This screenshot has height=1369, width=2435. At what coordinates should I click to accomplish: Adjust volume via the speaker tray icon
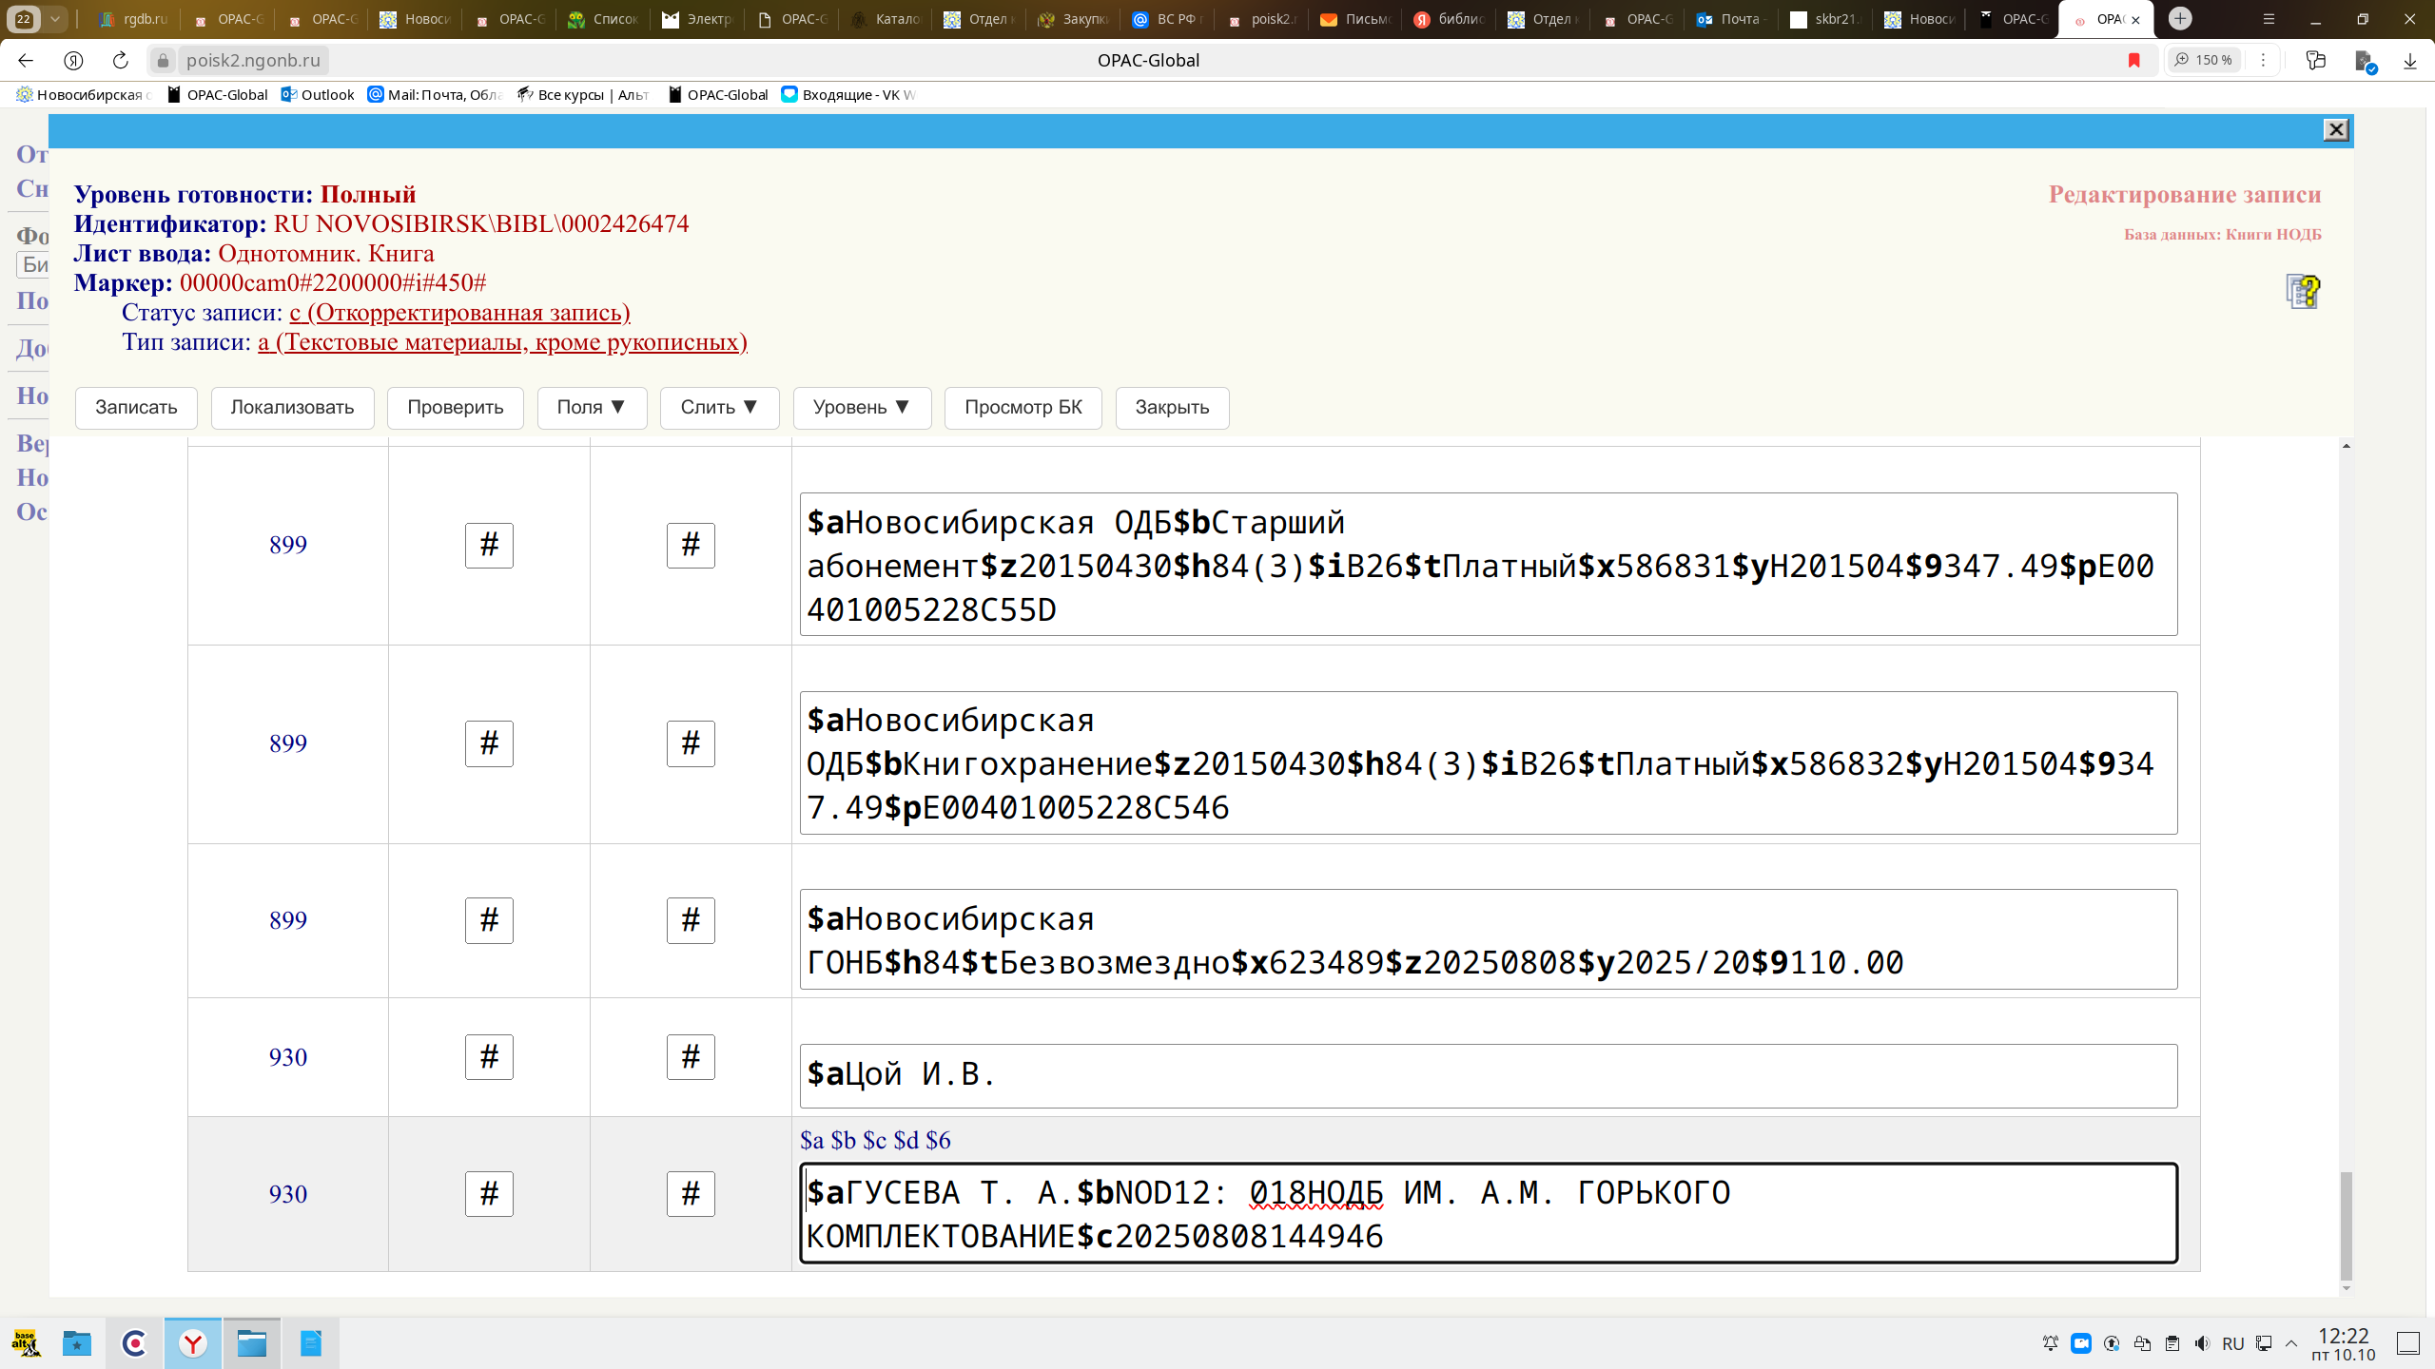[x=2203, y=1343]
